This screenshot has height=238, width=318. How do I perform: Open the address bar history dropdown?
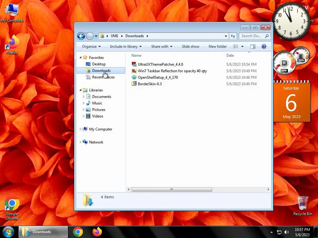(x=226, y=36)
